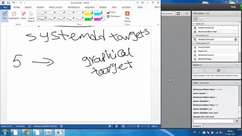
Task: Open Attendees pod options menu
Action: 237,14
